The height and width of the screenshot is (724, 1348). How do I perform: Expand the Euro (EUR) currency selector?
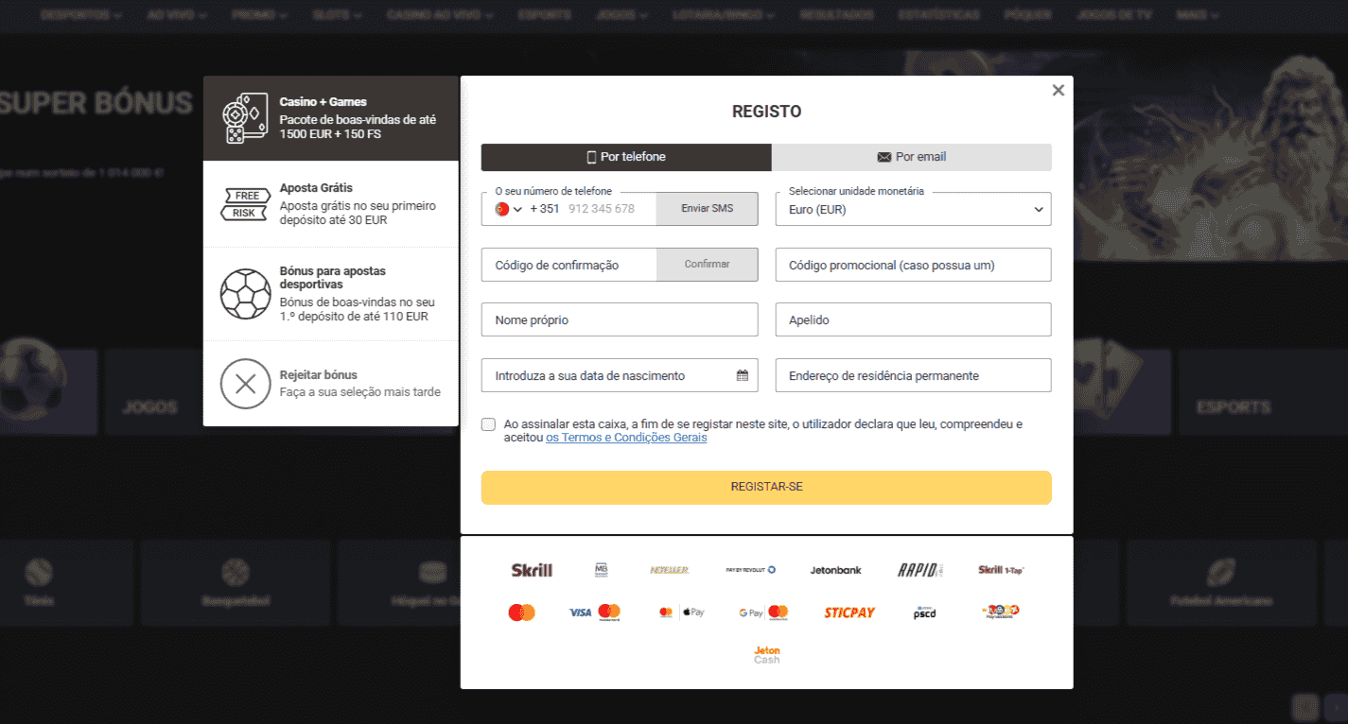tap(912, 210)
